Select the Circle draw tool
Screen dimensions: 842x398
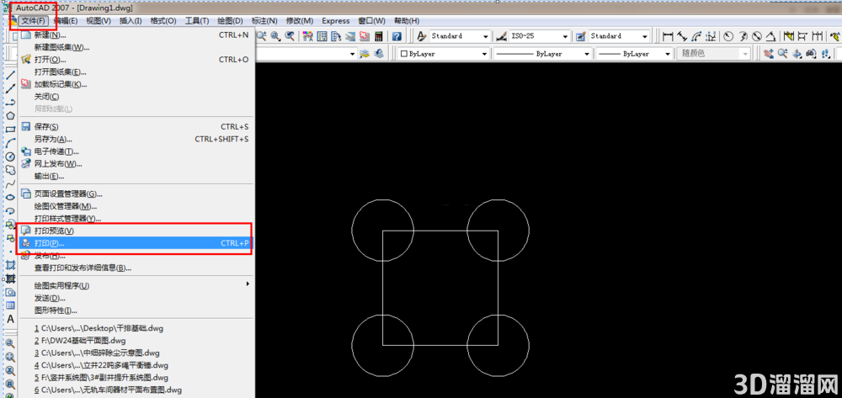(x=9, y=157)
